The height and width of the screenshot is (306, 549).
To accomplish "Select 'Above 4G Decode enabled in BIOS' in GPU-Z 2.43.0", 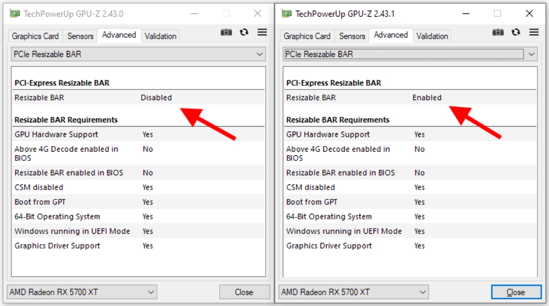I will (138, 153).
